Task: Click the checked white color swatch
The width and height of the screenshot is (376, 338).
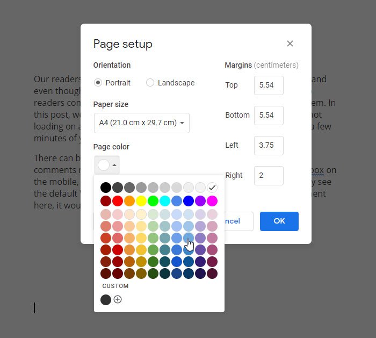Action: point(212,188)
